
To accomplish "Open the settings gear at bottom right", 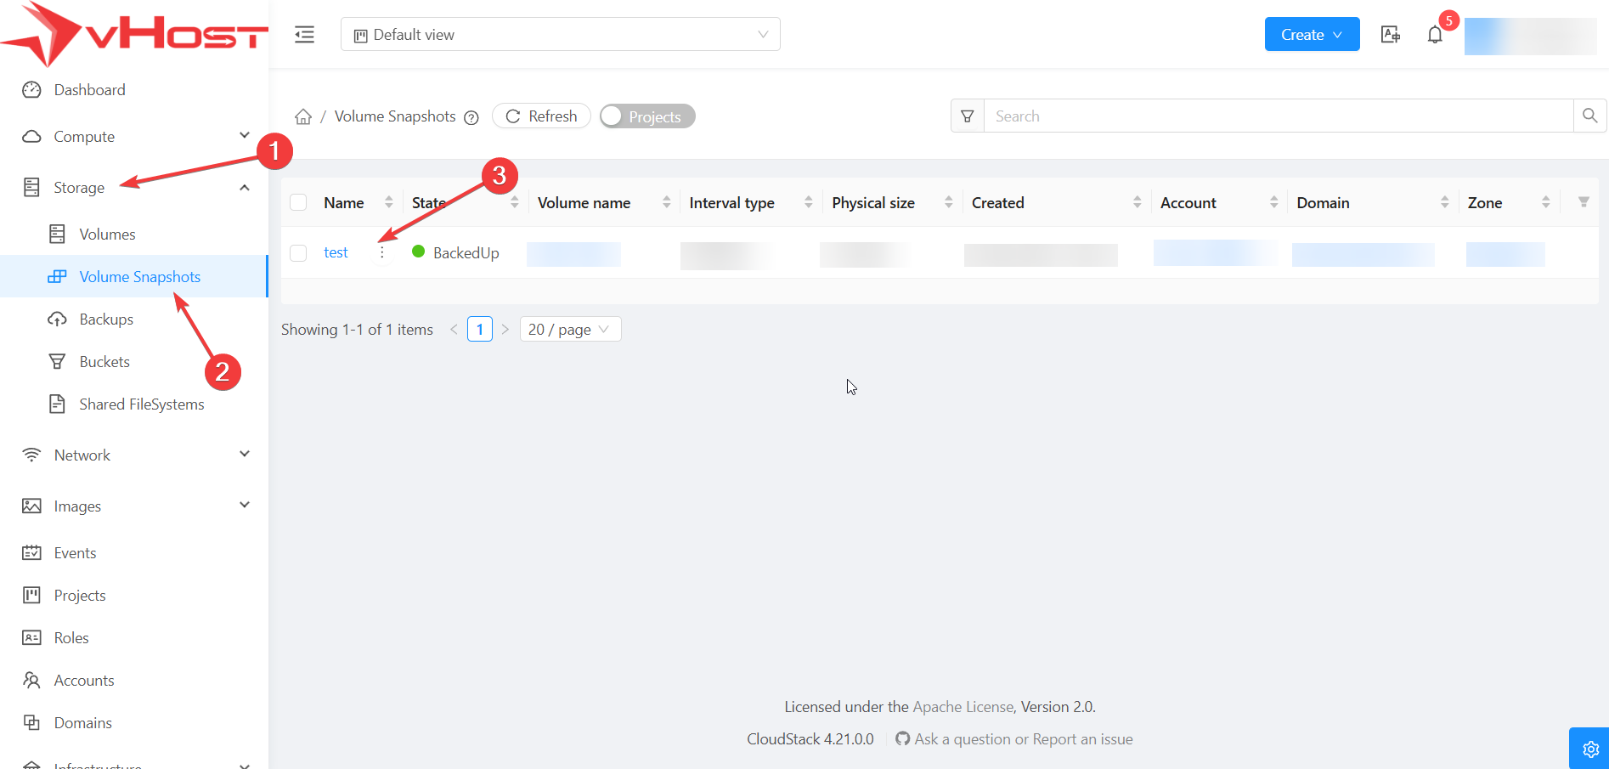I will [1590, 749].
